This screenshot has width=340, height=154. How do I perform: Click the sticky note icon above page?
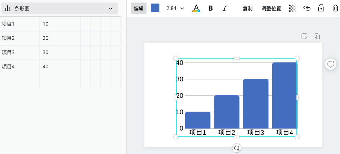coord(304,36)
